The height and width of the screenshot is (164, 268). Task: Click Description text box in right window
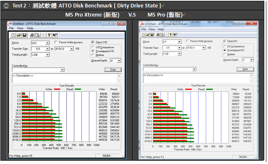click(x=197, y=78)
